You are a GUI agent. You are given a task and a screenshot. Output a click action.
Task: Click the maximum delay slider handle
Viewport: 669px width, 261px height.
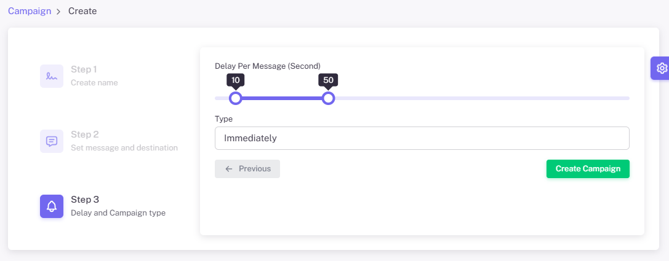pyautogui.click(x=328, y=98)
